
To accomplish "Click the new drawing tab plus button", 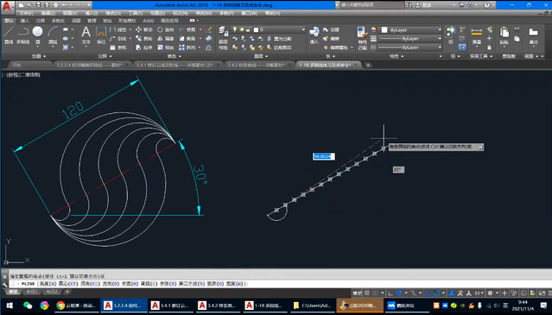I will 368,65.
